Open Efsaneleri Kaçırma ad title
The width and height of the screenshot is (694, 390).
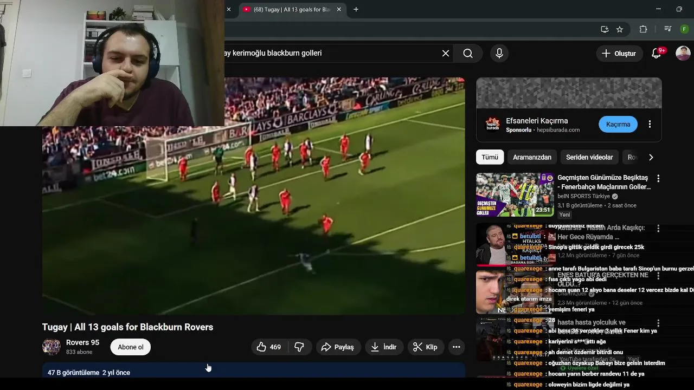[537, 121]
